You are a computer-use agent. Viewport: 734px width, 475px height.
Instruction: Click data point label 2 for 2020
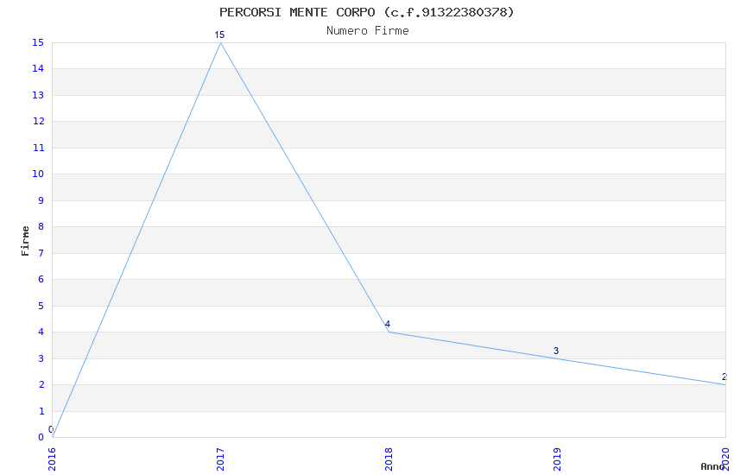coord(725,377)
